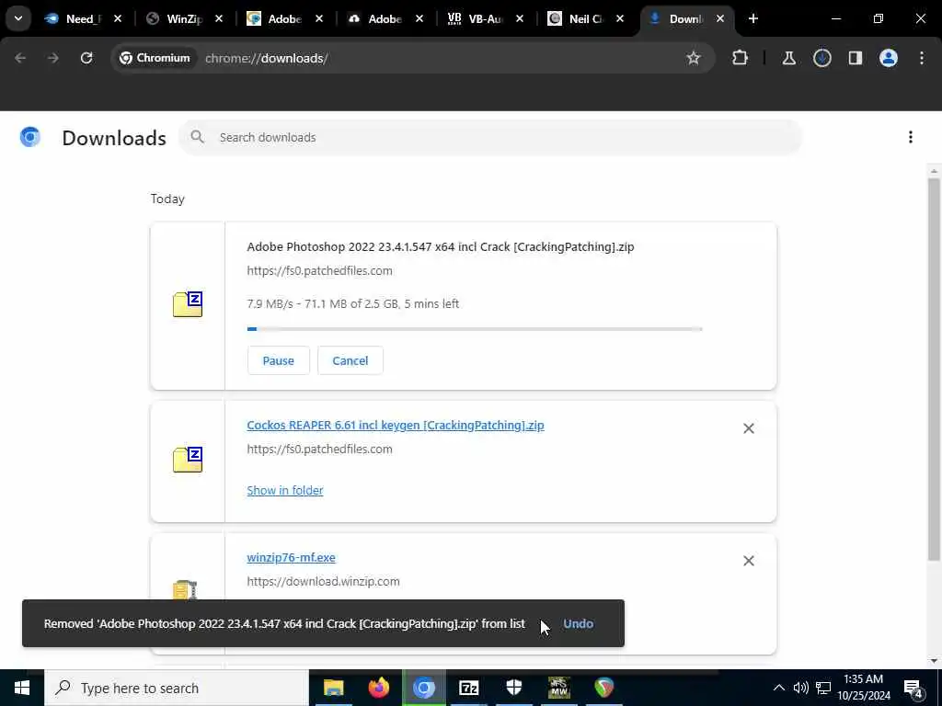The height and width of the screenshot is (706, 942).
Task: Click the Photoshop download progress bar
Action: (x=475, y=329)
